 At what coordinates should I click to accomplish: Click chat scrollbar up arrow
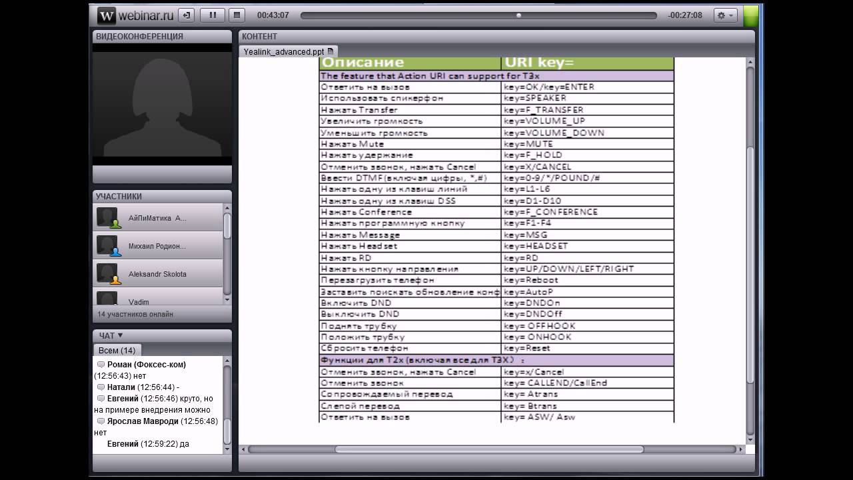[227, 362]
